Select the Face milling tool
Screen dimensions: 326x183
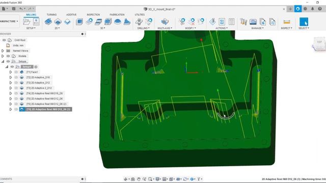click(x=67, y=22)
